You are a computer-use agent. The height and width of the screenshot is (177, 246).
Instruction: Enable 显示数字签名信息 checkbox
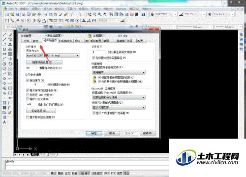pyautogui.click(x=28, y=117)
